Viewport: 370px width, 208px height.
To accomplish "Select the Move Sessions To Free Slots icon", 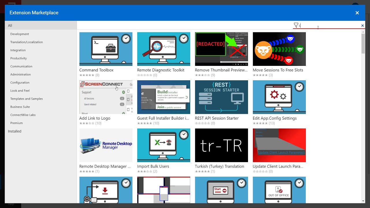I will [x=279, y=49].
